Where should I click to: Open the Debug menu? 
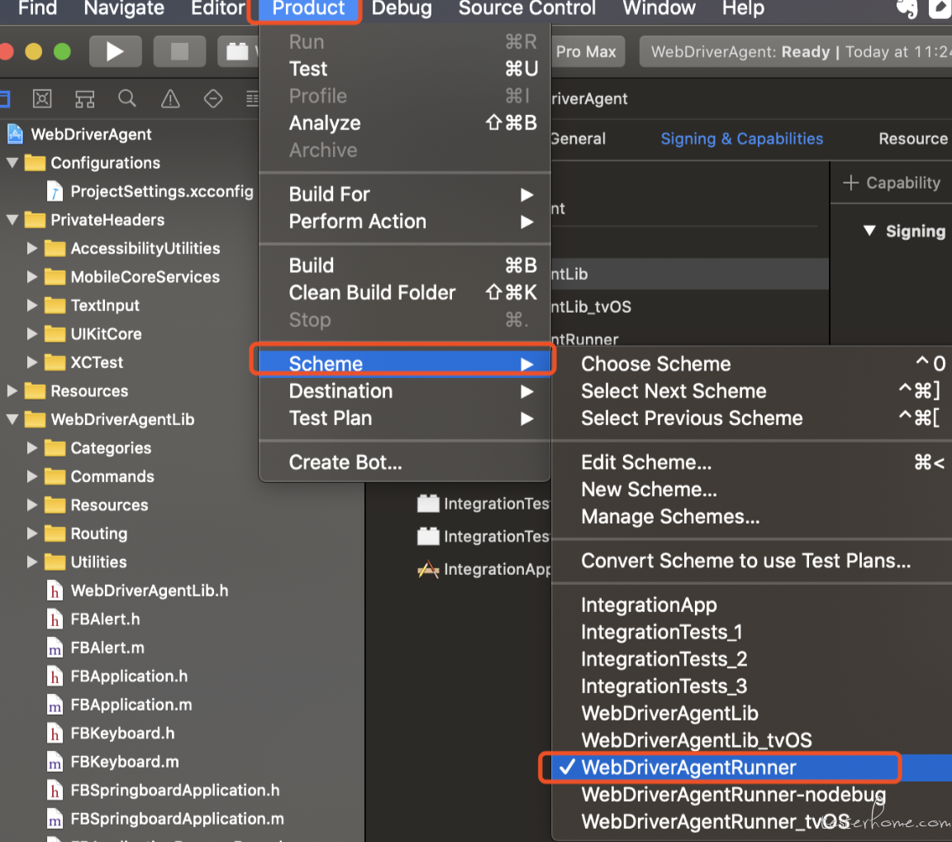(x=402, y=8)
